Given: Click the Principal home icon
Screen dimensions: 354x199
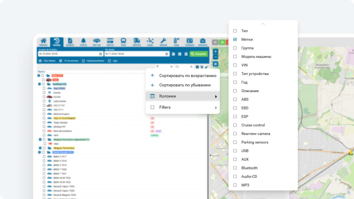Looking at the screenshot, I should coord(43,42).
